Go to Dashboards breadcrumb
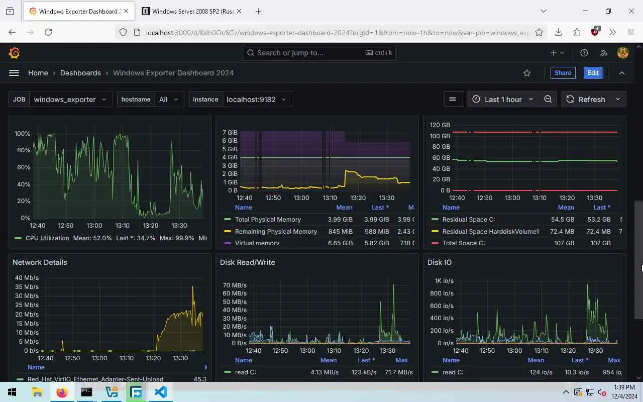The width and height of the screenshot is (643, 402). (x=80, y=73)
